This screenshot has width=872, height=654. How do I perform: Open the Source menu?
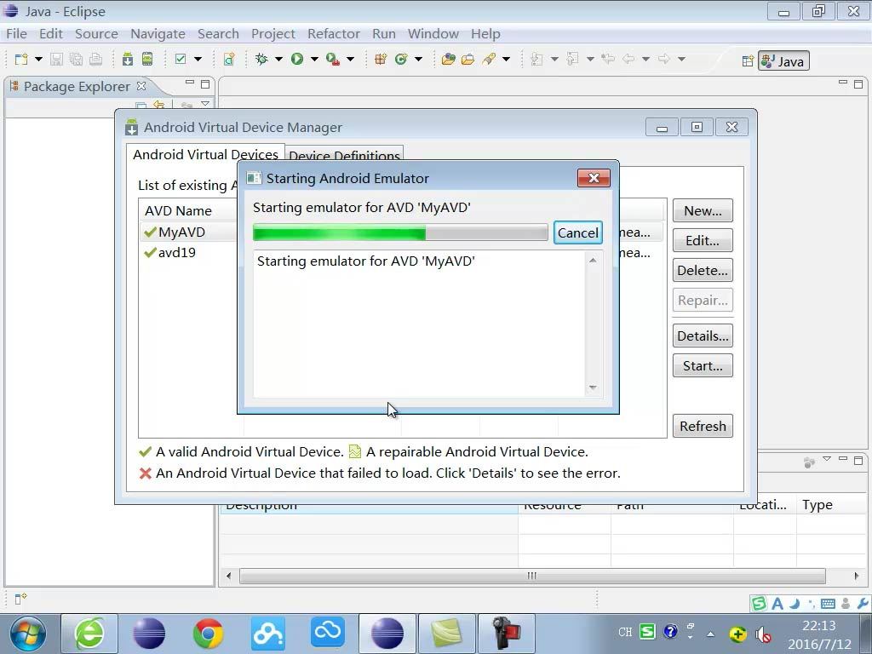[x=96, y=34]
